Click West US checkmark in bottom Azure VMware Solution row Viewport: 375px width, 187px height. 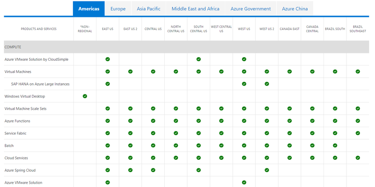pos(244,182)
